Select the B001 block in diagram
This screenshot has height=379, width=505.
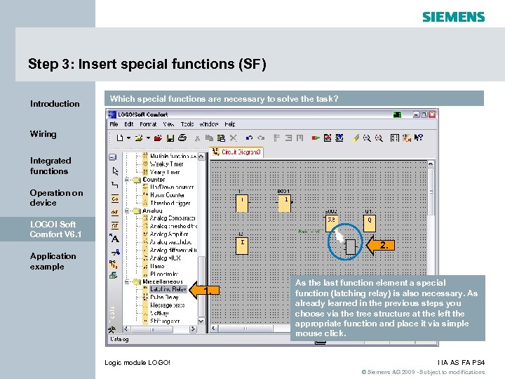point(285,203)
